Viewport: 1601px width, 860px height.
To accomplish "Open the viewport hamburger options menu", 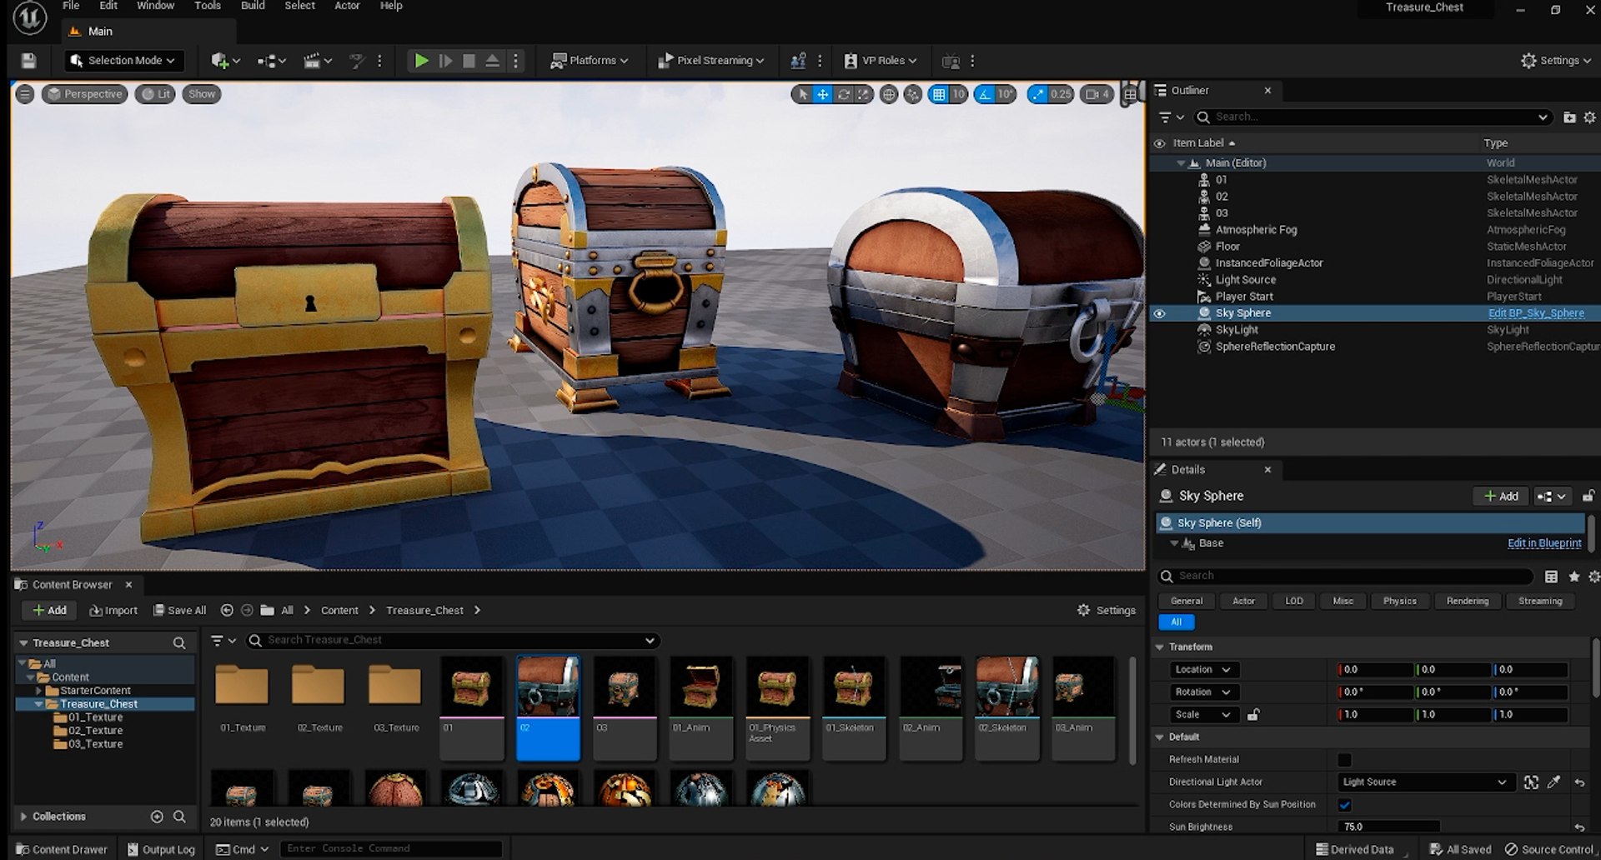I will click(25, 94).
